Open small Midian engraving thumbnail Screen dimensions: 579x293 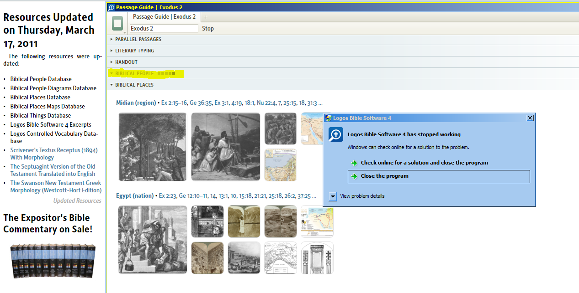[281, 129]
